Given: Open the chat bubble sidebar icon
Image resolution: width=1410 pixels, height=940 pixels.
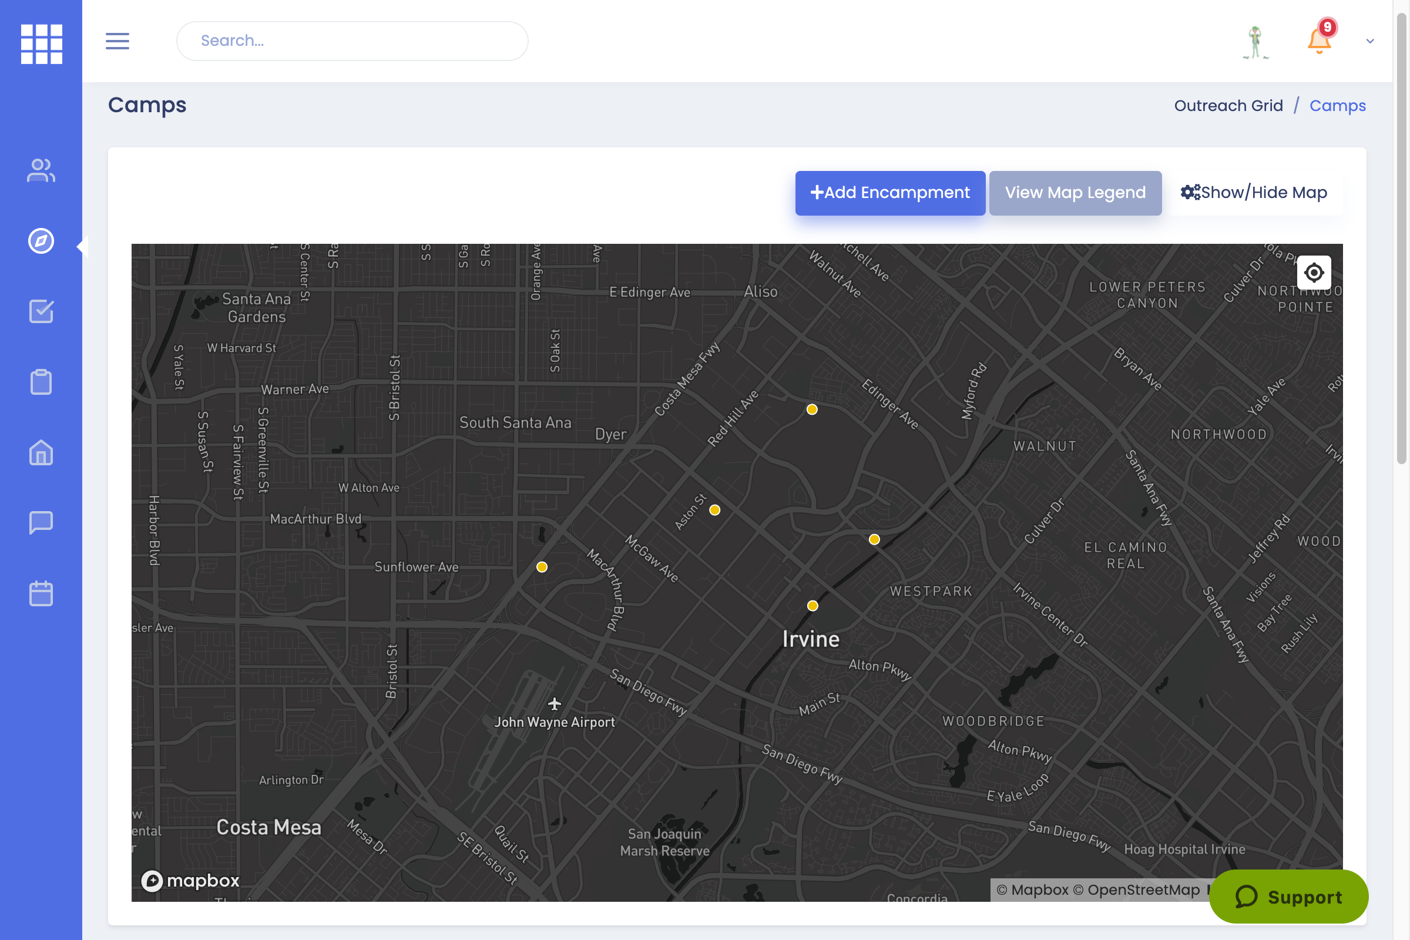Looking at the screenshot, I should point(41,523).
